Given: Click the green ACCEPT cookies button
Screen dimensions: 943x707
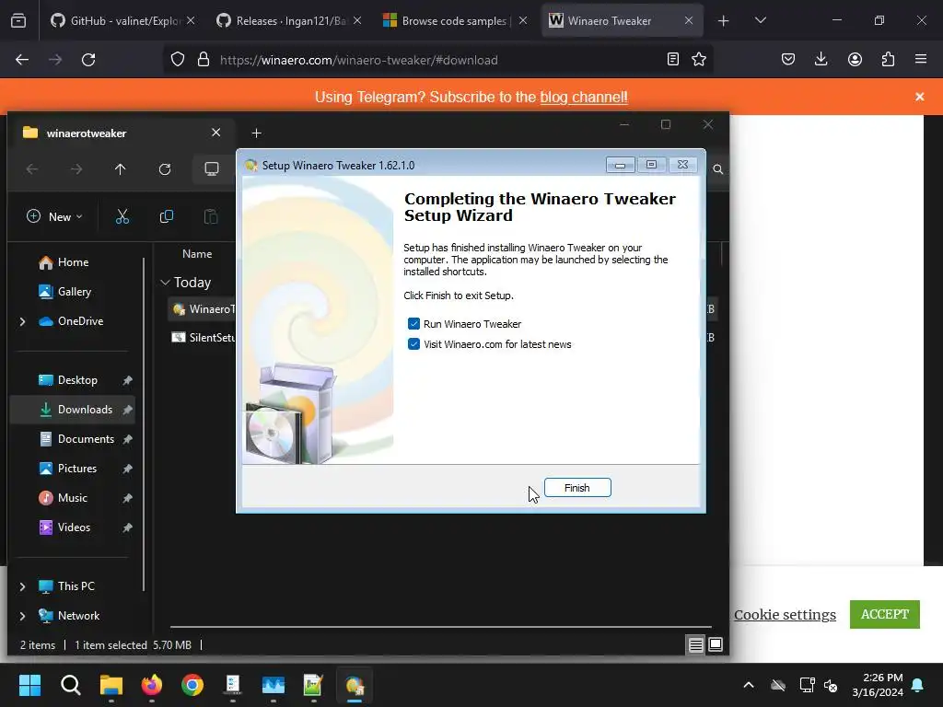Looking at the screenshot, I should pos(885,614).
